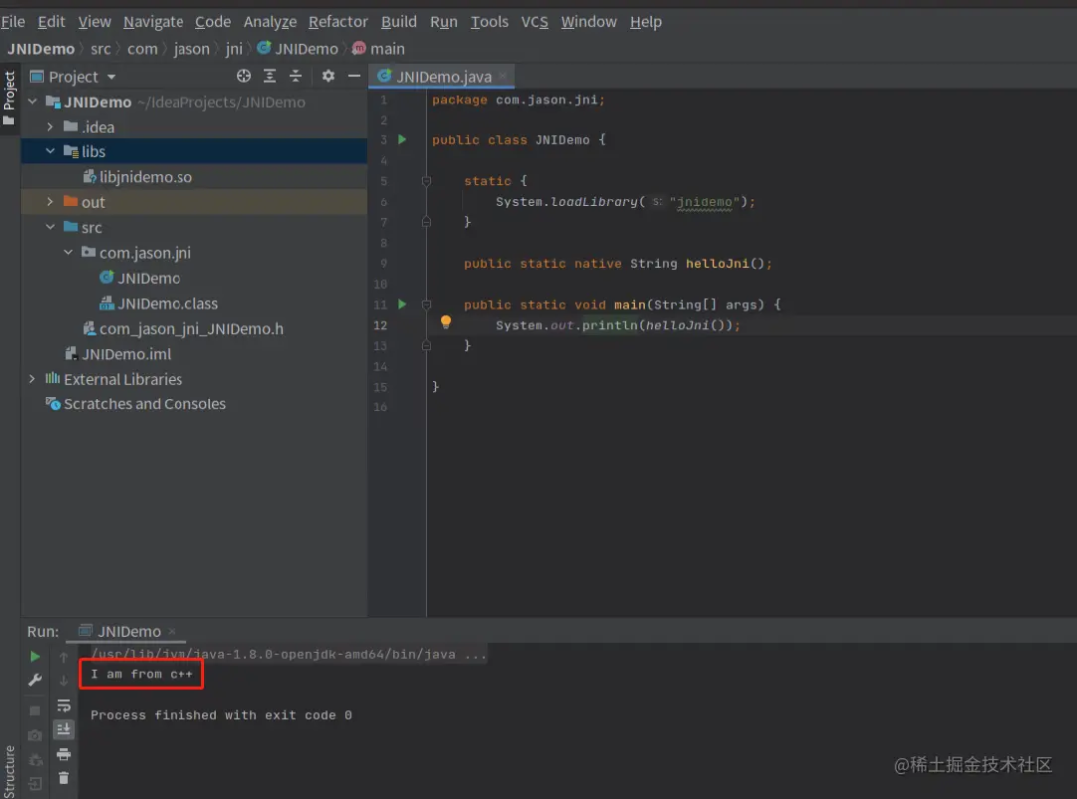
Task: Collapse the static initializer block fold marker
Action: [426, 181]
